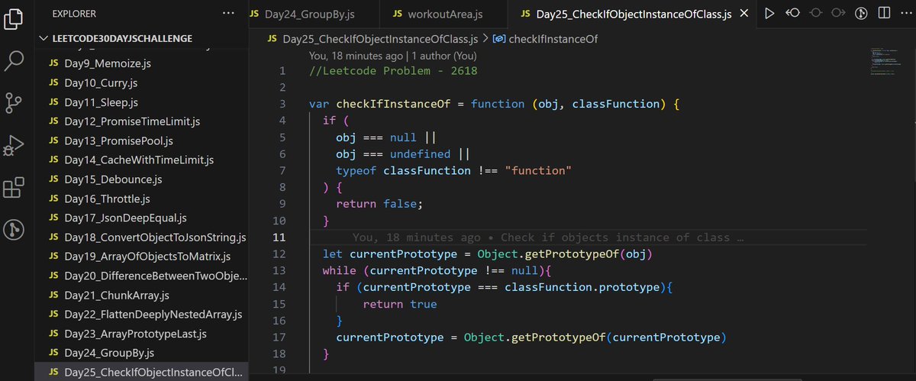Open the Search view in activity bar
This screenshot has width=916, height=381.
15,60
